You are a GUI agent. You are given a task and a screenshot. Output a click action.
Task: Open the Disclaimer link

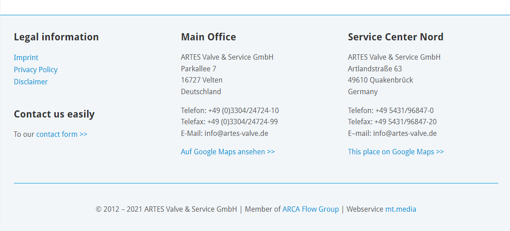pyautogui.click(x=31, y=82)
